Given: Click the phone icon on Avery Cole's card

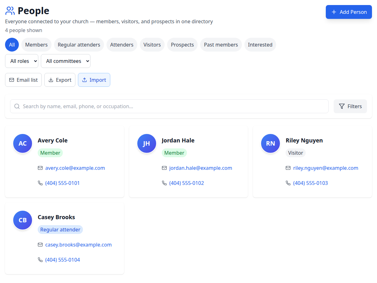Looking at the screenshot, I should click(40, 183).
